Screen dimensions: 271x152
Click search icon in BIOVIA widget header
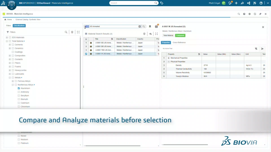point(239,14)
